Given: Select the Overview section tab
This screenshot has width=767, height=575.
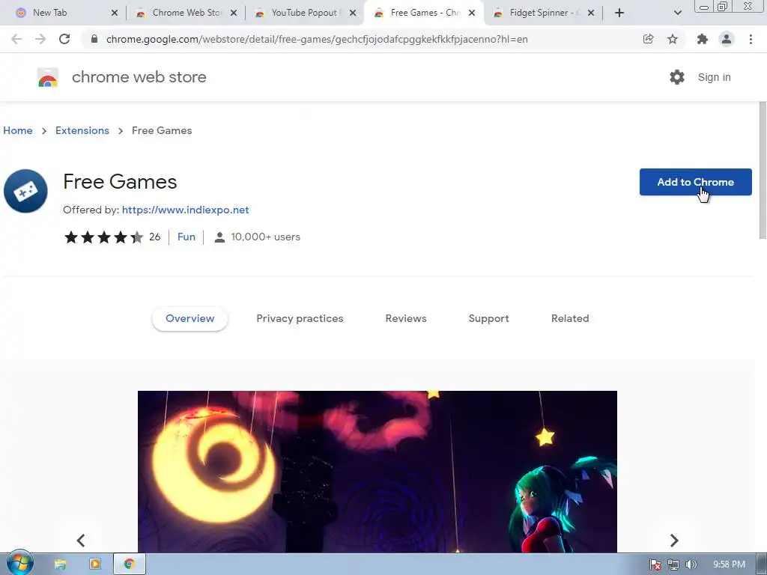Looking at the screenshot, I should (x=190, y=318).
